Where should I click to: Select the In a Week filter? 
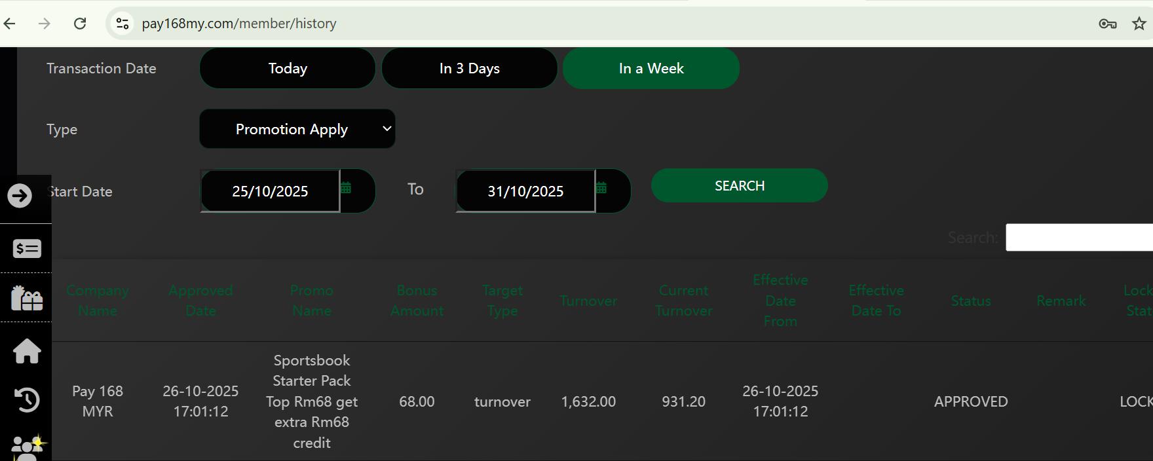tap(651, 68)
